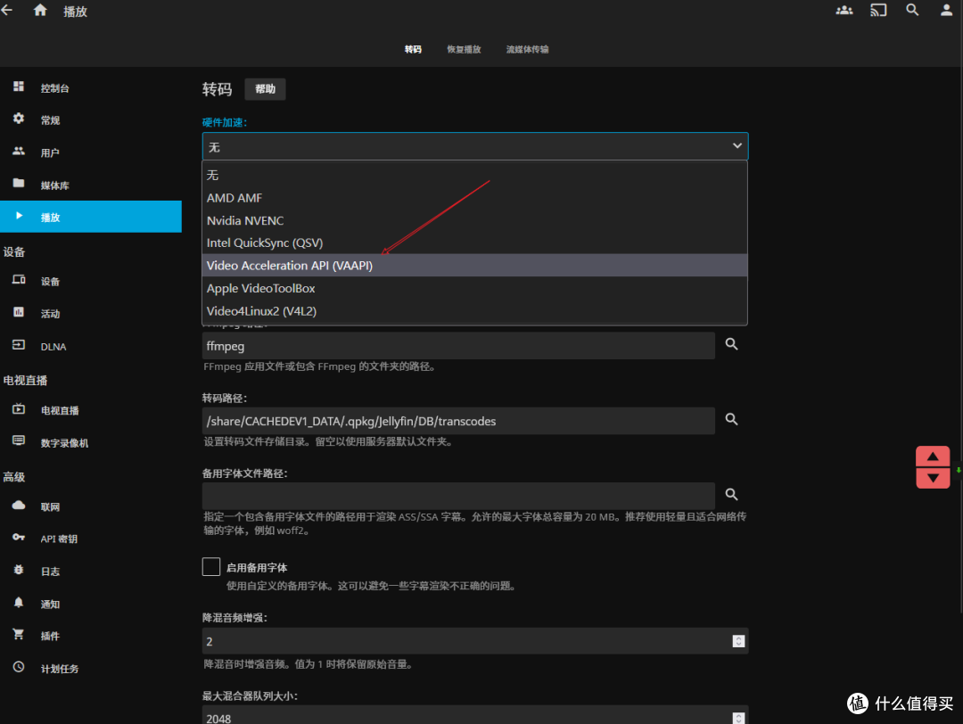Screen dimensions: 963x724
Task: Click the red scroll-up arrow button
Action: pos(933,457)
